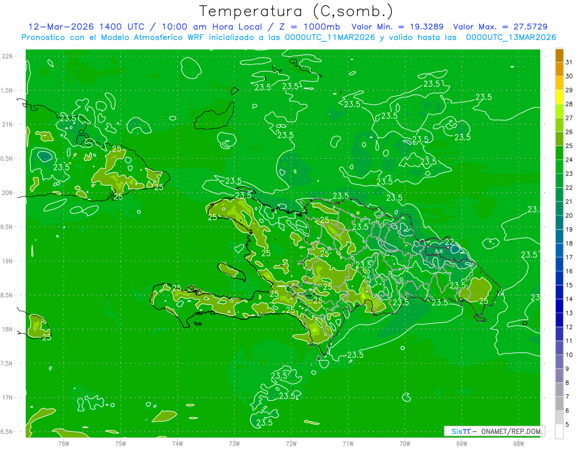The image size is (582, 450).
Task: Click legend color band between 6 and 7
Action: point(559,404)
